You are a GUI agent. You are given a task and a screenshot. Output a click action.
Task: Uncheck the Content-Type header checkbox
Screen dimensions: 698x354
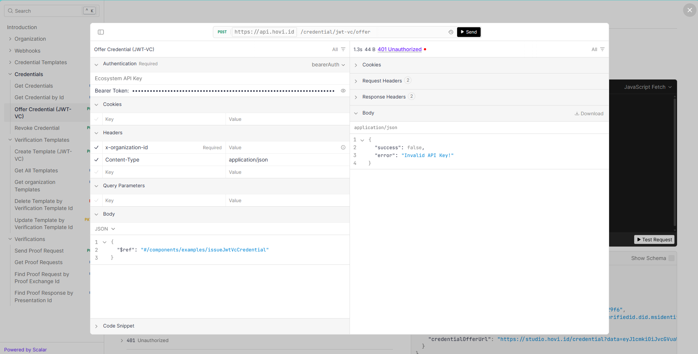(x=96, y=160)
